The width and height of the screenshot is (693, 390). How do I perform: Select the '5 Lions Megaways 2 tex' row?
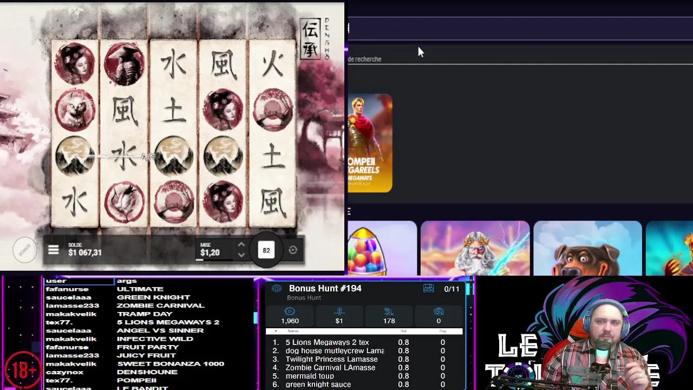(364, 342)
